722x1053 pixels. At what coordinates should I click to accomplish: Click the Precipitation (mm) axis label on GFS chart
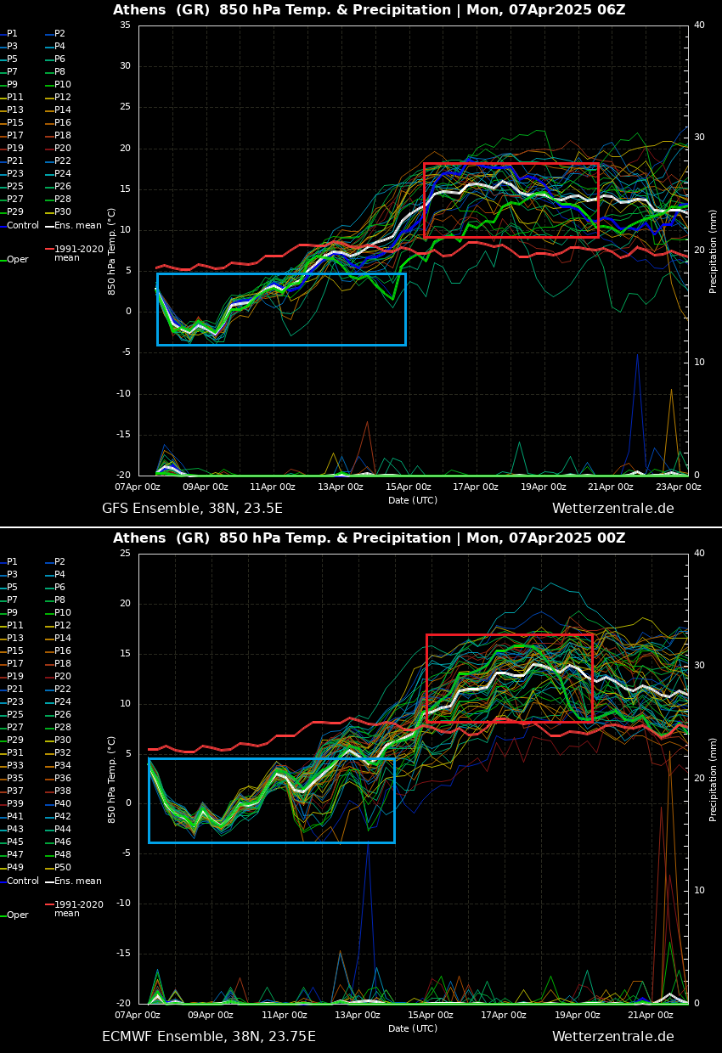714,251
